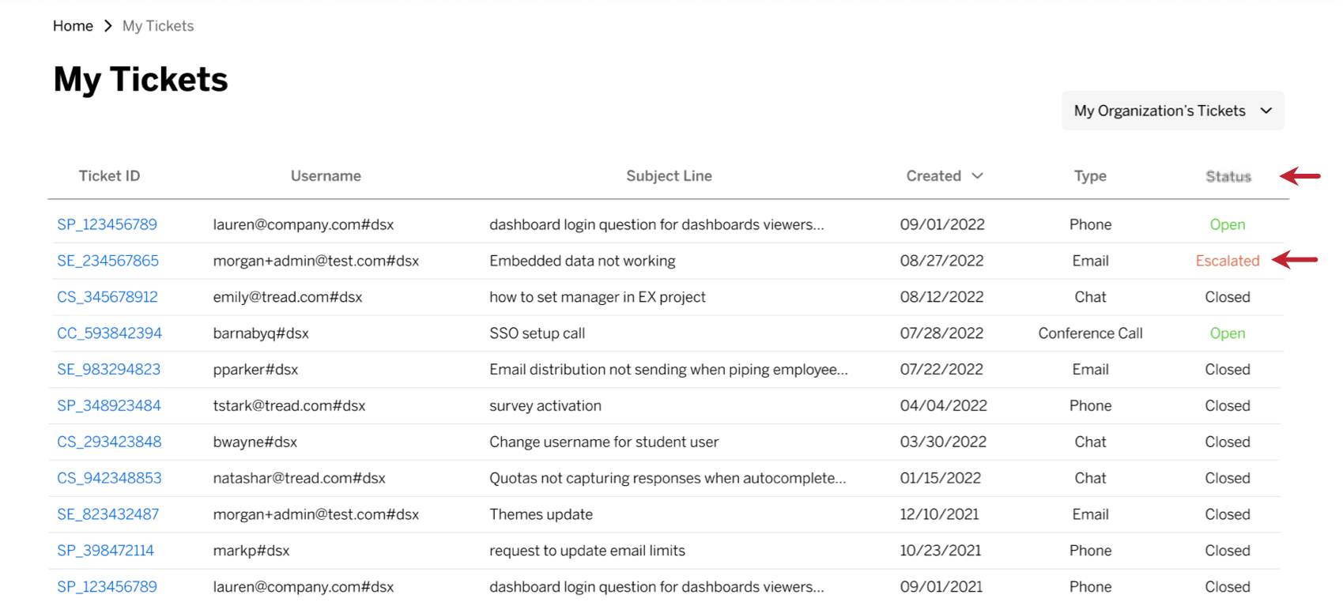
Task: Sort by the Created column header label
Action: pyautogui.click(x=934, y=176)
